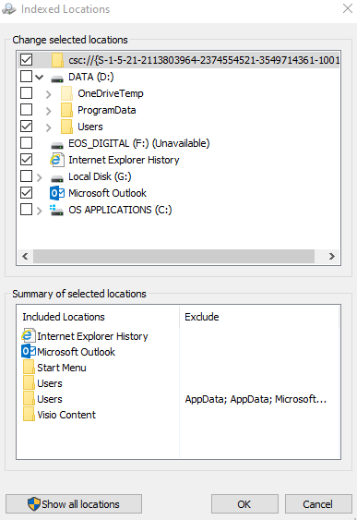357x520 pixels.
Task: Select OS APPLICATIONS (C:) label
Action: pyautogui.click(x=120, y=210)
